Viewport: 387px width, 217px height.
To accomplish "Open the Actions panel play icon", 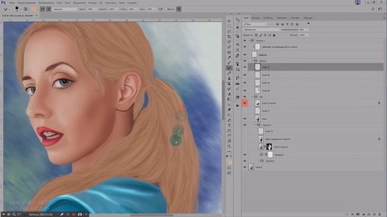I will 238,105.
